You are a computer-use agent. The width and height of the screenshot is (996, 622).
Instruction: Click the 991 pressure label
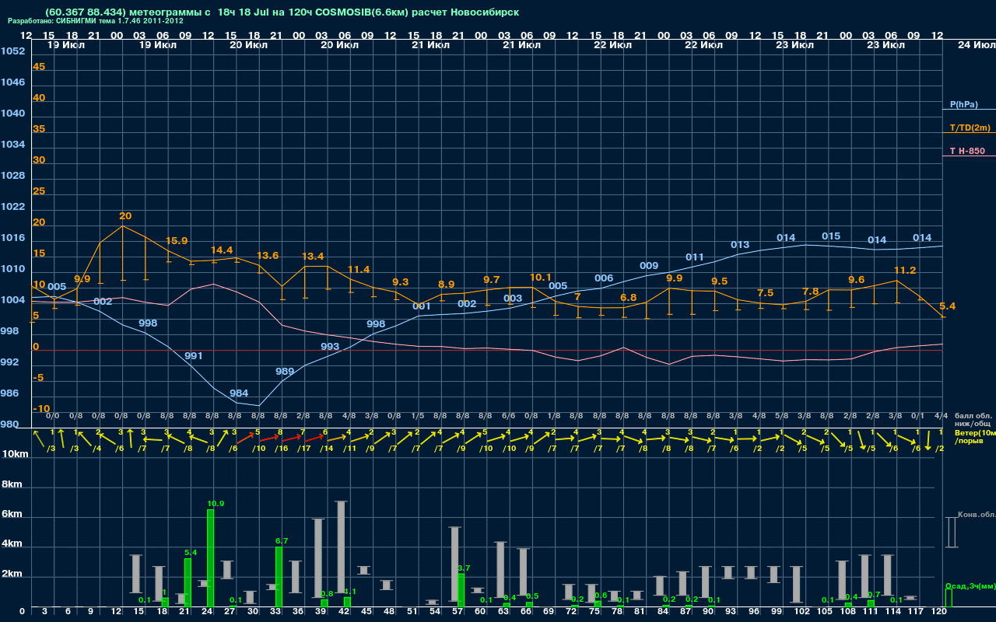(x=194, y=356)
